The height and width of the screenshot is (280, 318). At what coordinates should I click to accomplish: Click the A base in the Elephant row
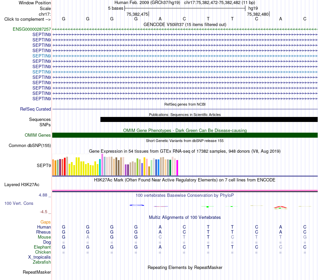click(160, 247)
